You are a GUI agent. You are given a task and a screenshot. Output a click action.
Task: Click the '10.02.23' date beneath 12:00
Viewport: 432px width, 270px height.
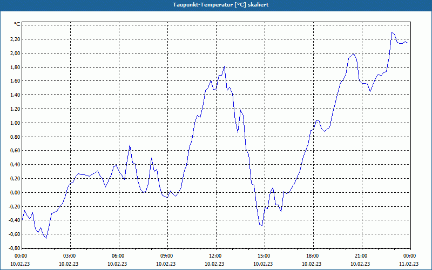point(214,264)
